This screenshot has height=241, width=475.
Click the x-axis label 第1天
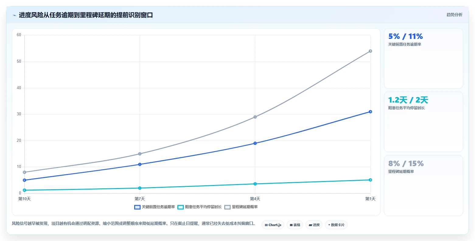click(x=370, y=199)
